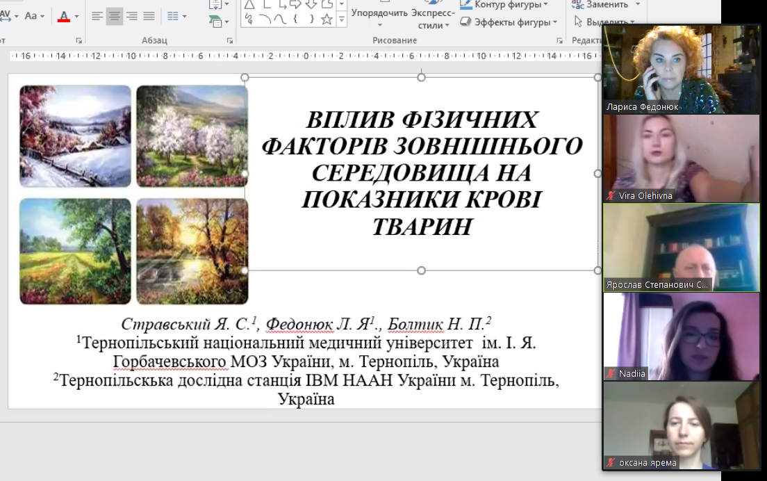This screenshot has width=767, height=481.
Task: Select the star shape from shapes gallery
Action: tap(327, 19)
